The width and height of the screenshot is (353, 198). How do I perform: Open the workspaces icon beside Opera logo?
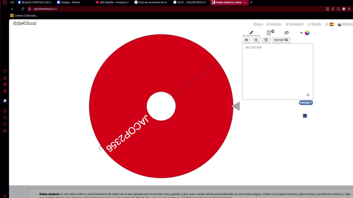click(12, 2)
